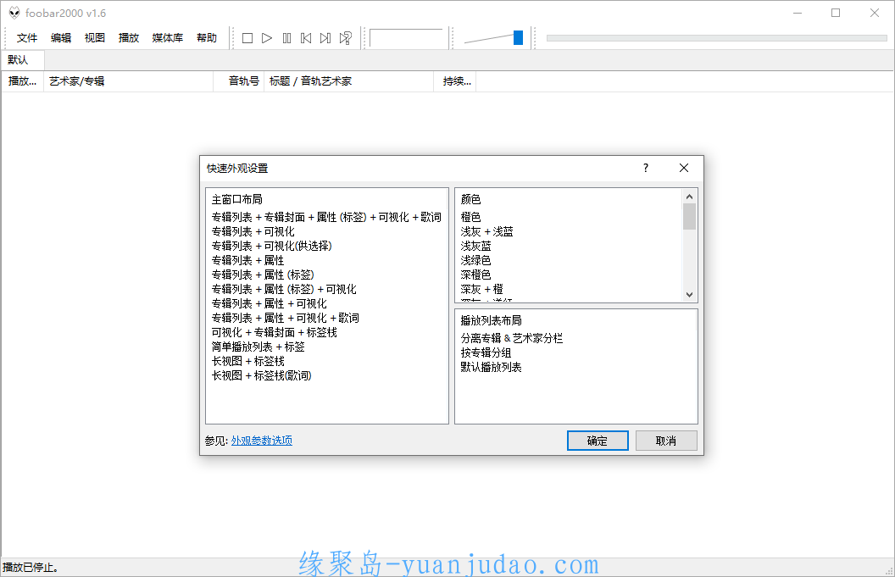Click the 播放... column header
This screenshot has width=895, height=577.
(x=23, y=81)
